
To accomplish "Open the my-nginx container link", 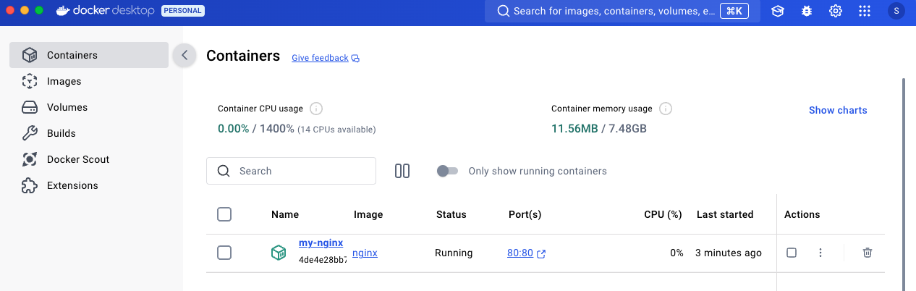I will pyautogui.click(x=321, y=243).
